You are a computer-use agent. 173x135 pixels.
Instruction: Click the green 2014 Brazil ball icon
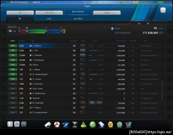pyautogui.click(x=93, y=125)
